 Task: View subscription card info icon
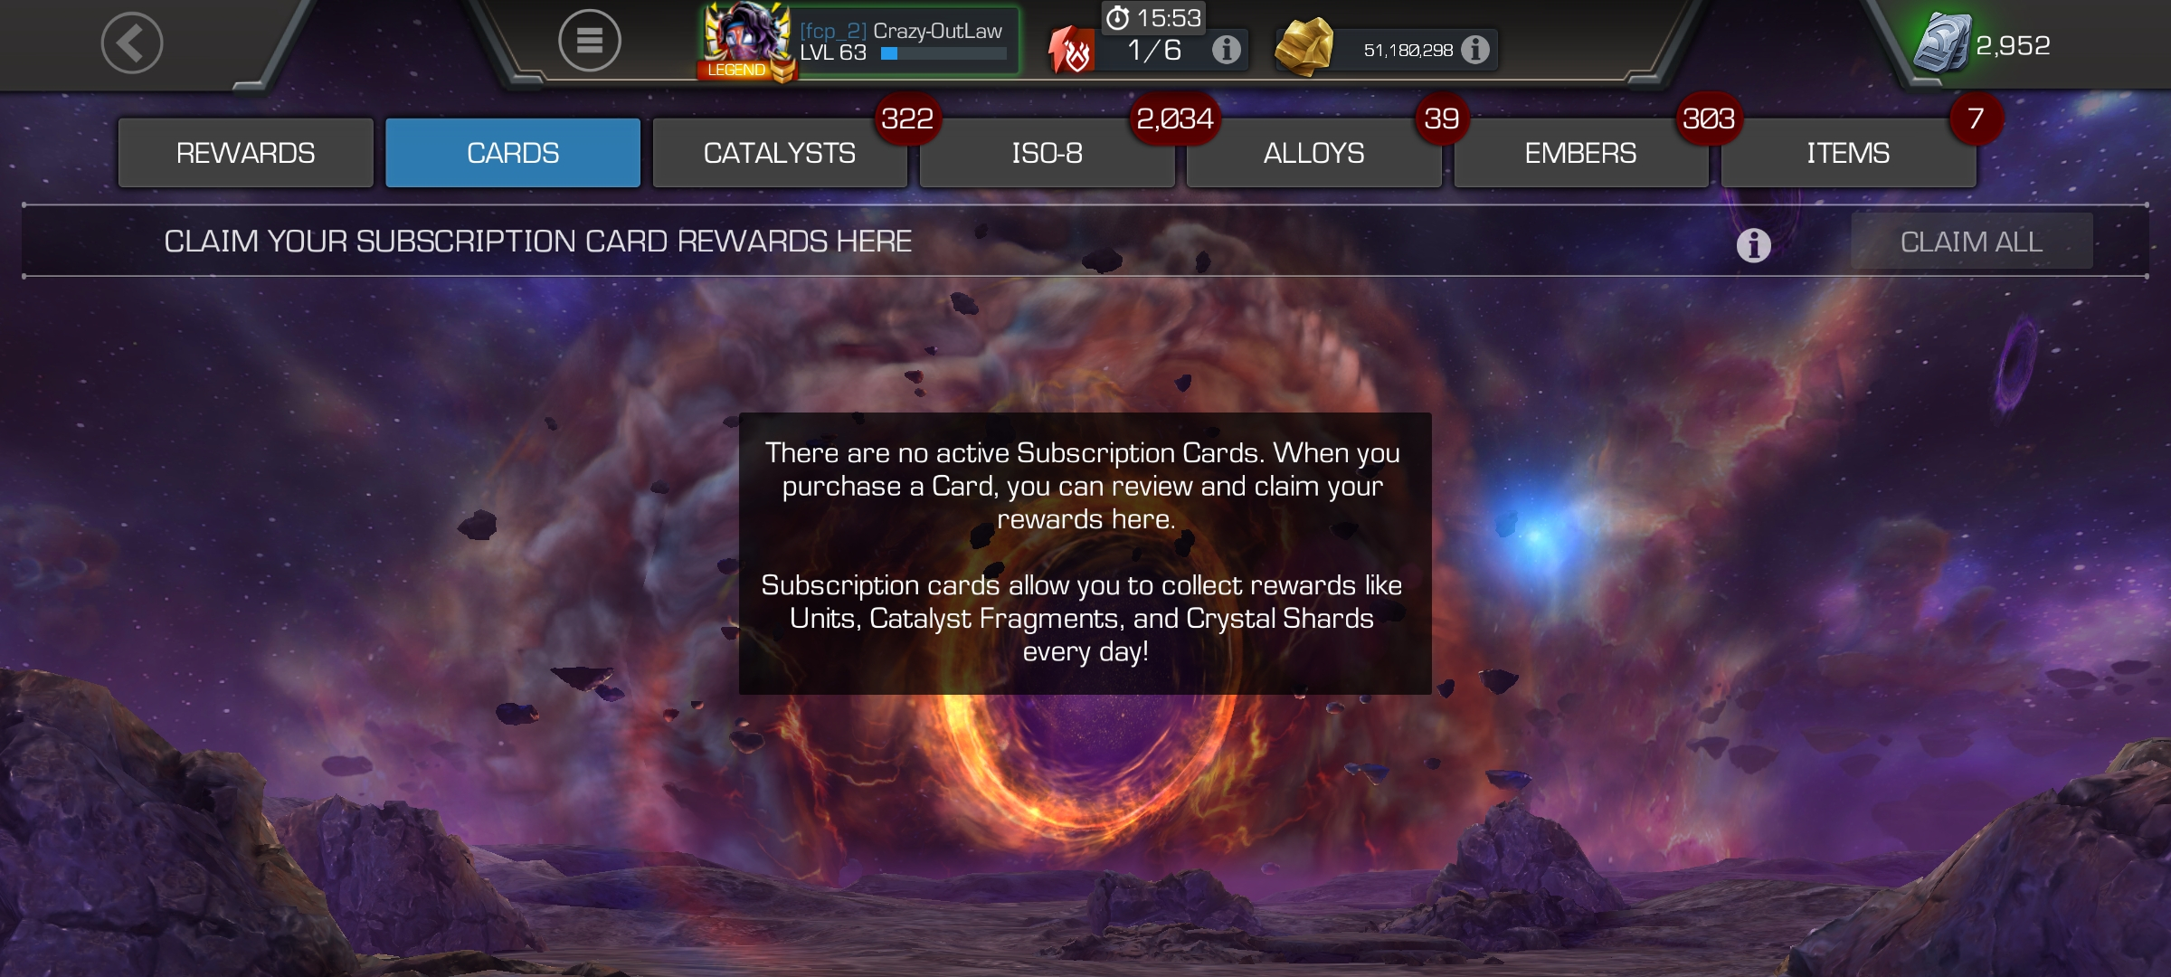tap(1753, 244)
